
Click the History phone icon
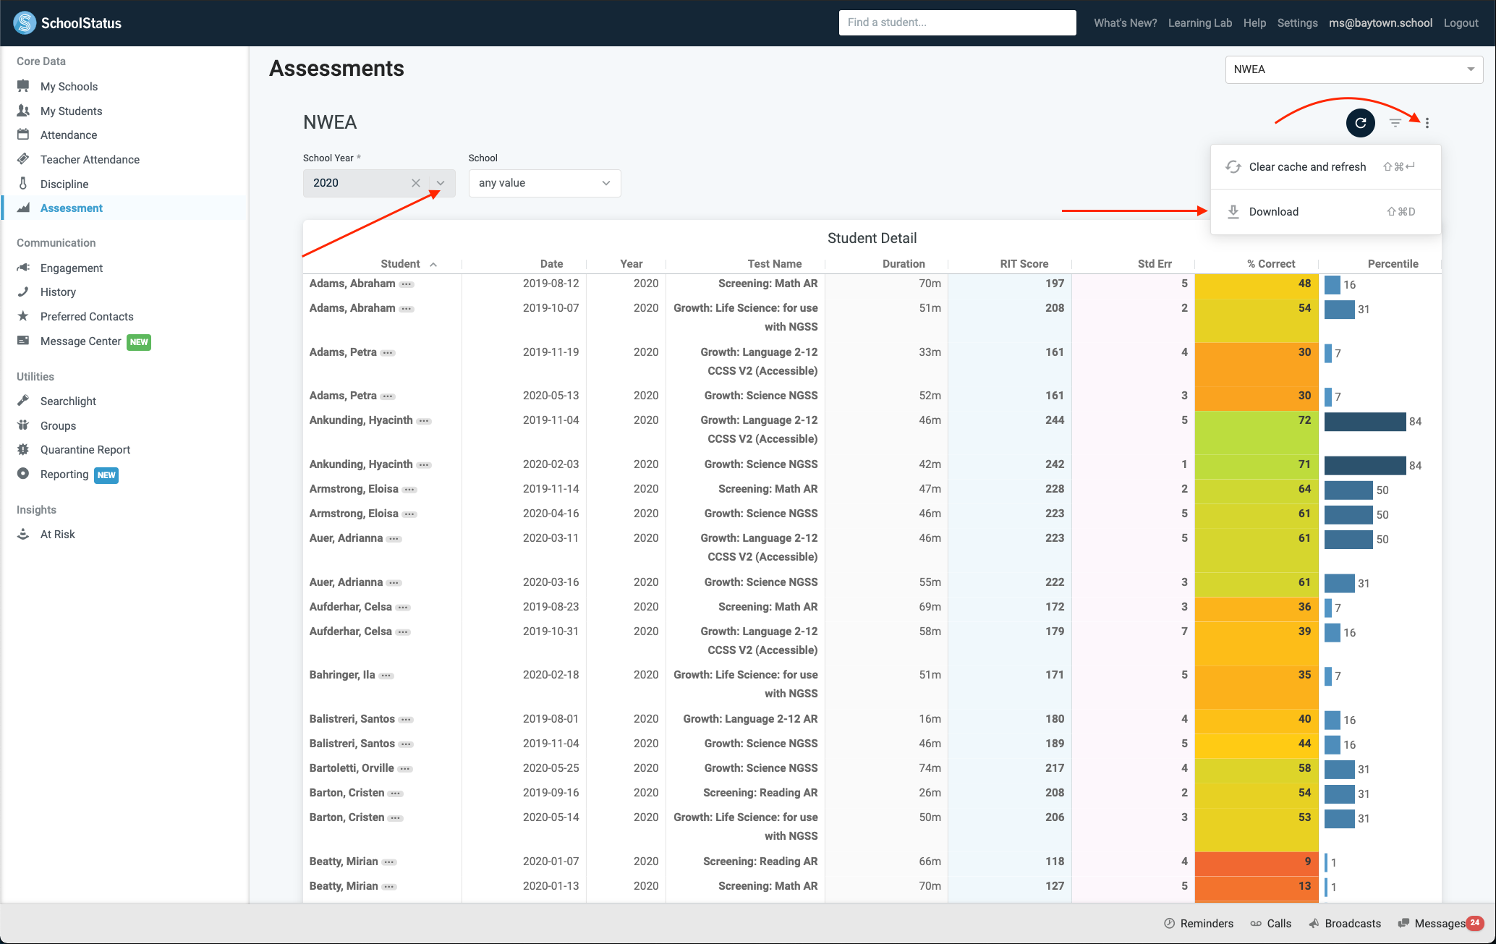click(x=23, y=292)
